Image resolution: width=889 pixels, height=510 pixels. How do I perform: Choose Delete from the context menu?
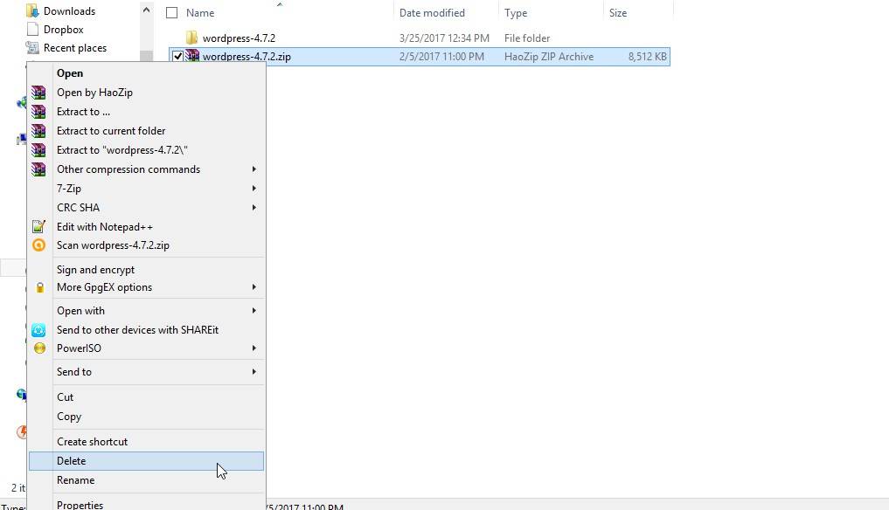pyautogui.click(x=72, y=460)
